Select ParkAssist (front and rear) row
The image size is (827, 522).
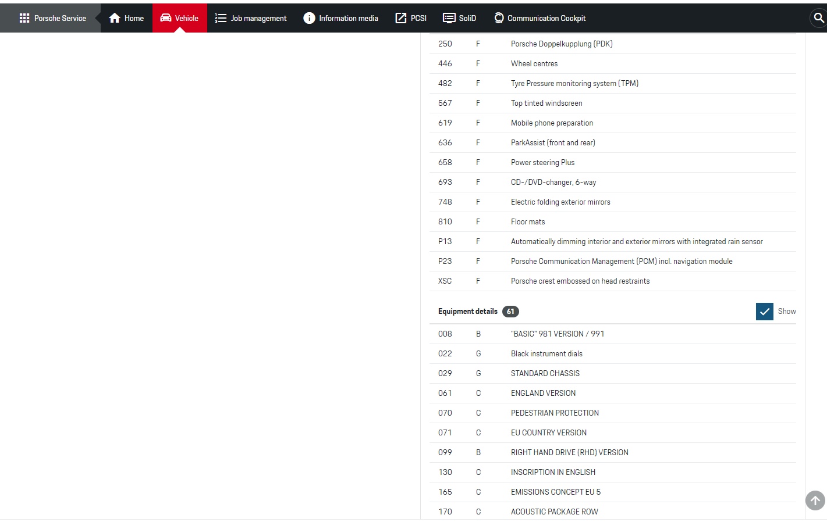(613, 142)
